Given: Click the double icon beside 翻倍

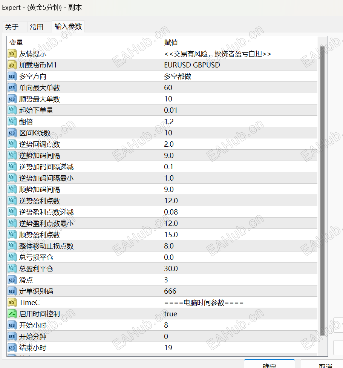Looking at the screenshot, I should pyautogui.click(x=12, y=121).
